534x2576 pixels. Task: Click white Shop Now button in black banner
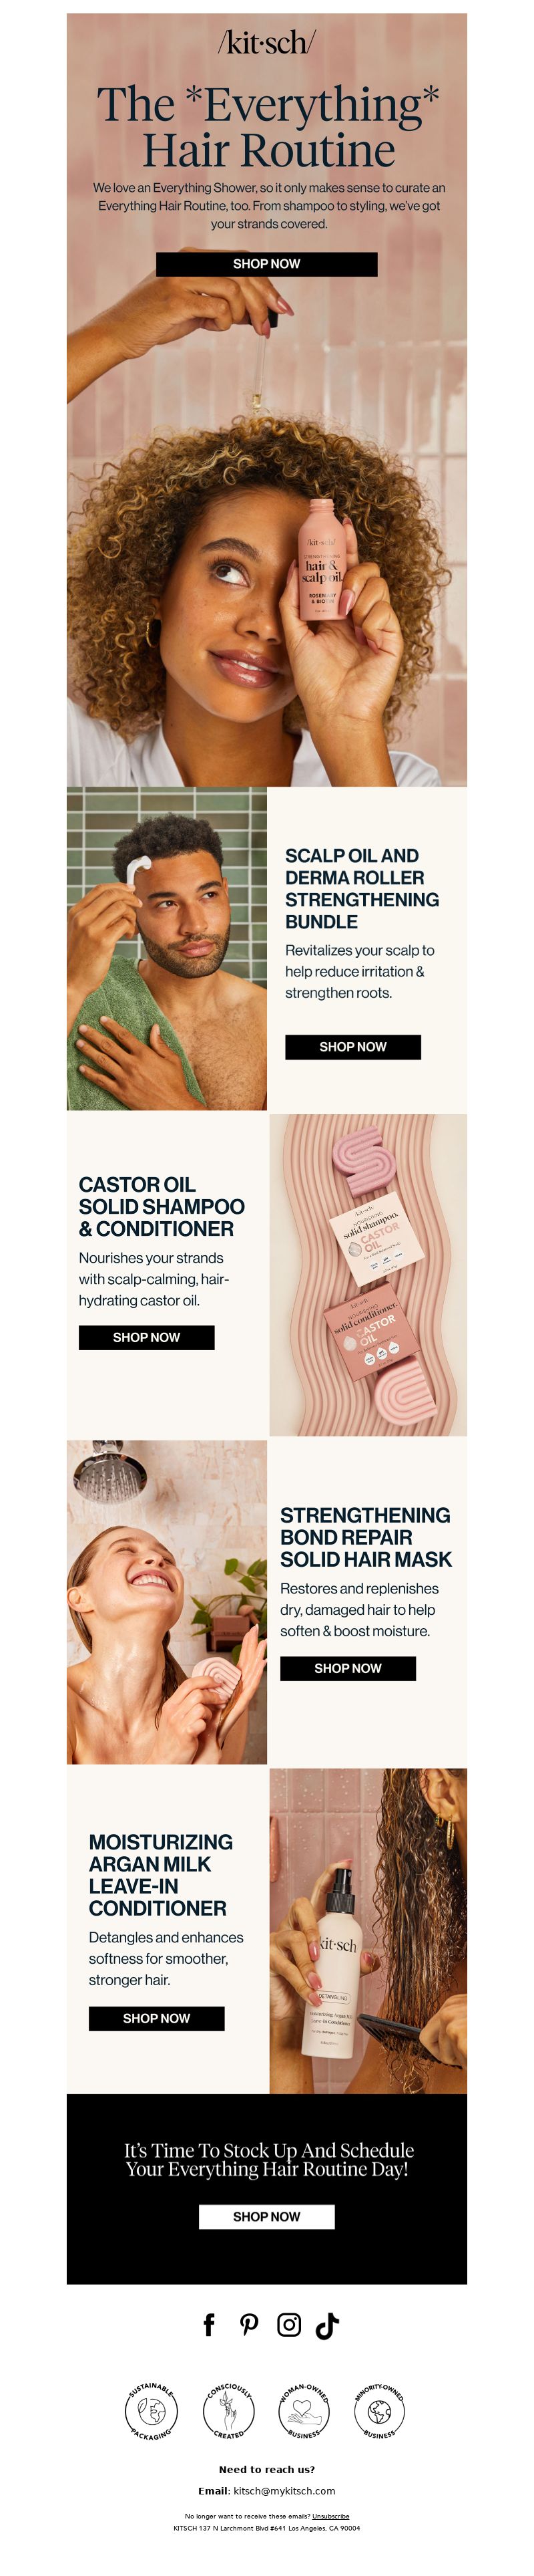pyautogui.click(x=266, y=2217)
